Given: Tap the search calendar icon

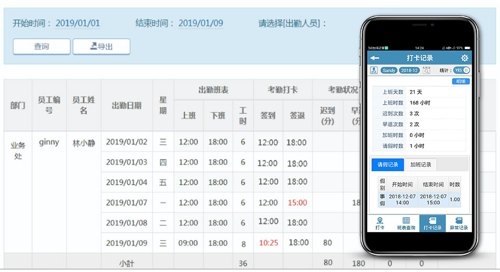Looking at the screenshot, I should tap(427, 70).
